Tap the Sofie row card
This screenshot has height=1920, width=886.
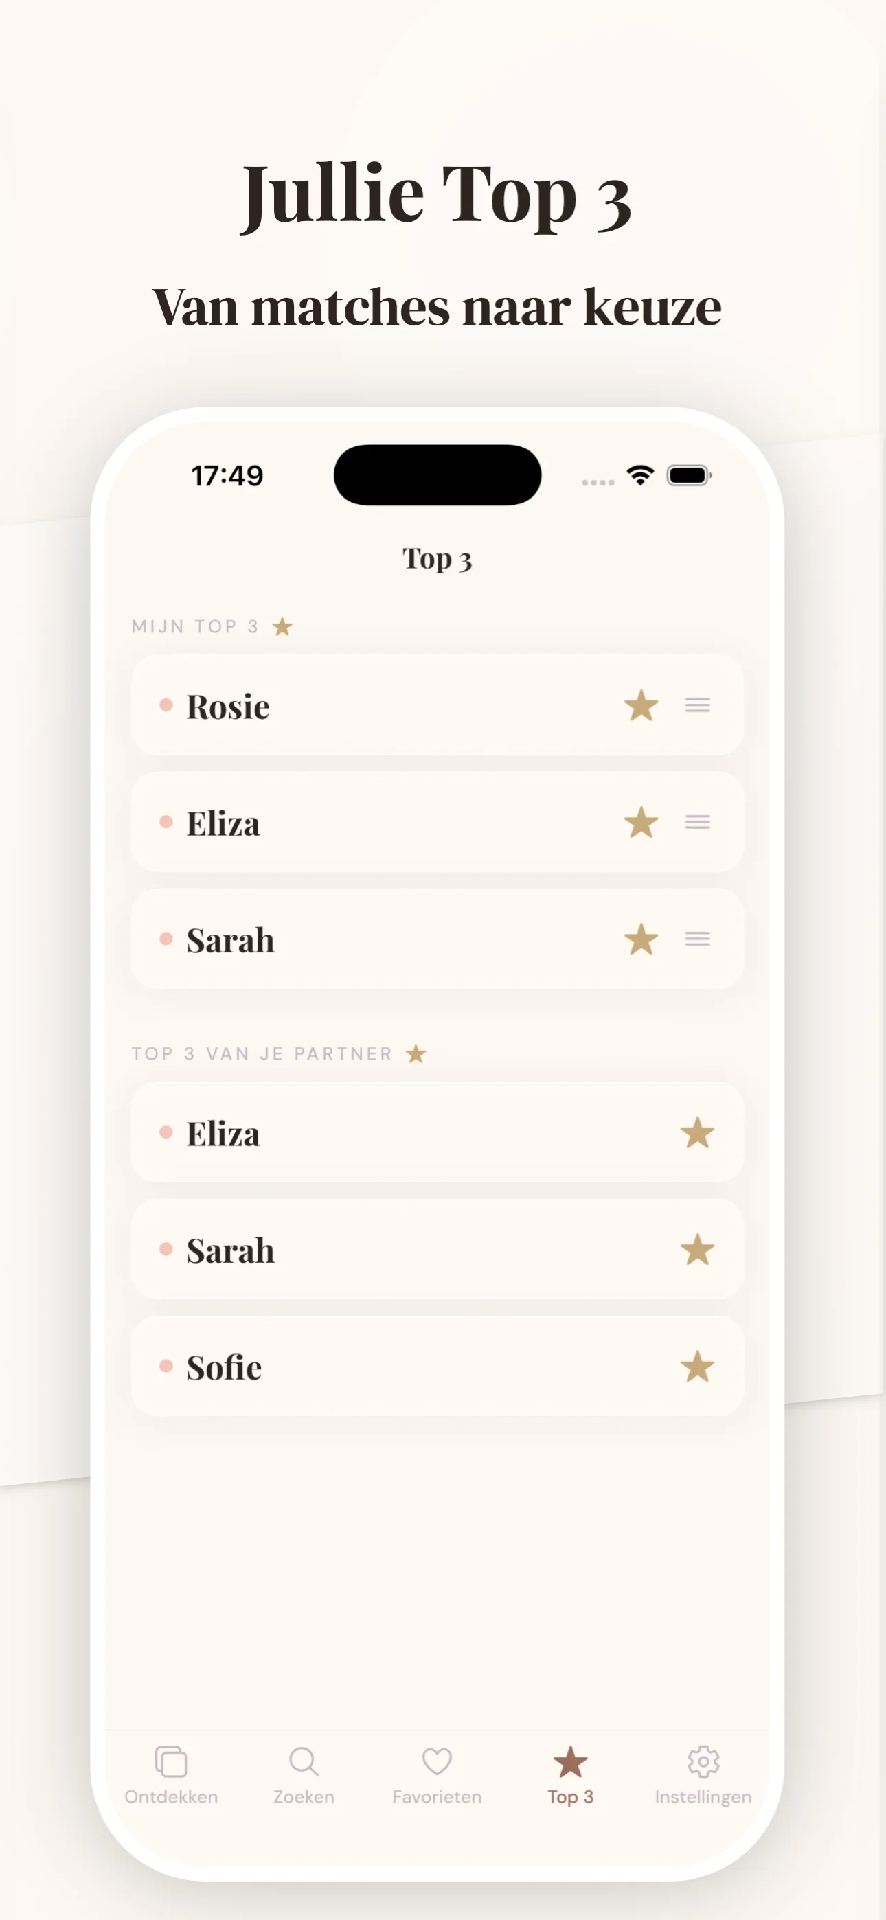tap(437, 1367)
